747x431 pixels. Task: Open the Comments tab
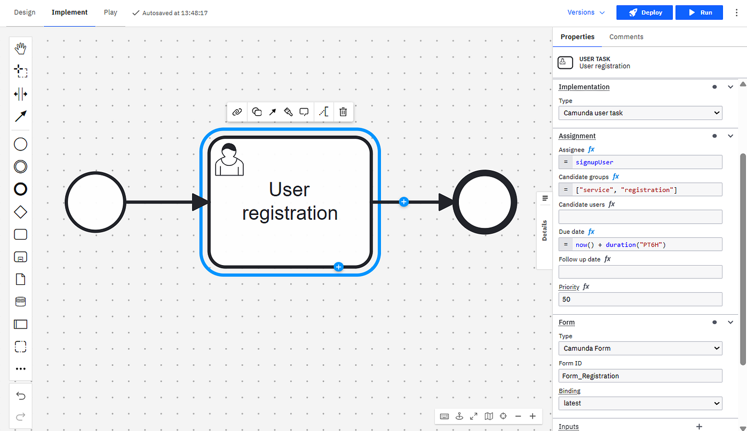626,37
